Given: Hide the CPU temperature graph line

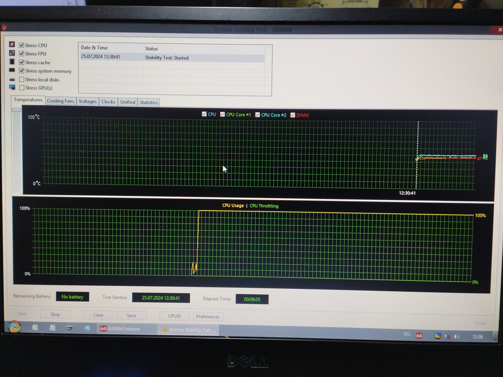Looking at the screenshot, I should pyautogui.click(x=204, y=114).
